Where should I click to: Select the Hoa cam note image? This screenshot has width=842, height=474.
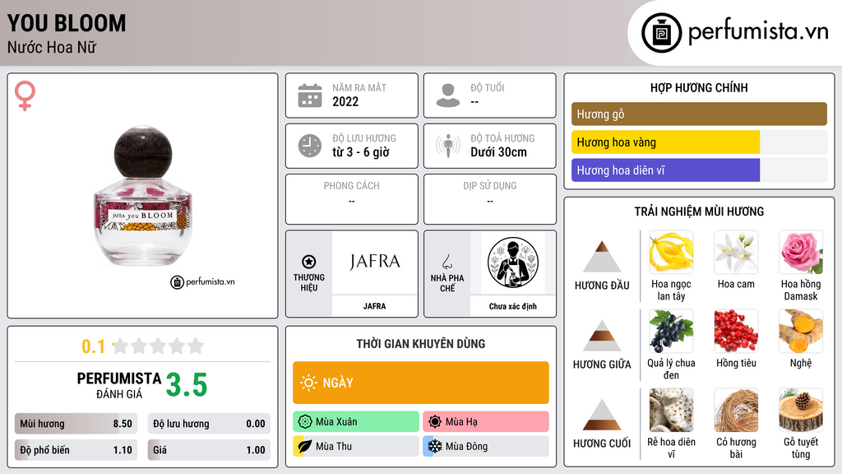(x=736, y=253)
